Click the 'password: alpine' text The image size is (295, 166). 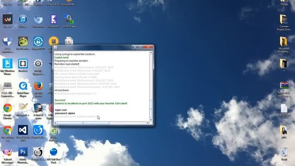coord(65,113)
